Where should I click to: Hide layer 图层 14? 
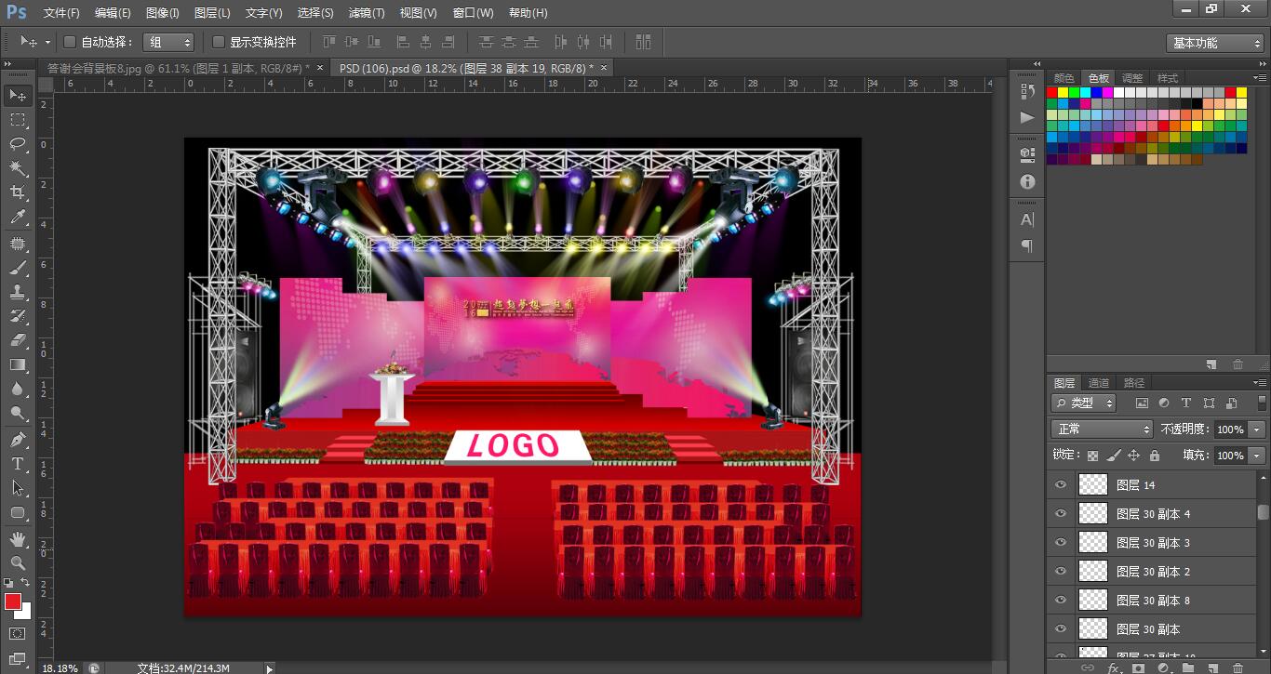point(1060,484)
